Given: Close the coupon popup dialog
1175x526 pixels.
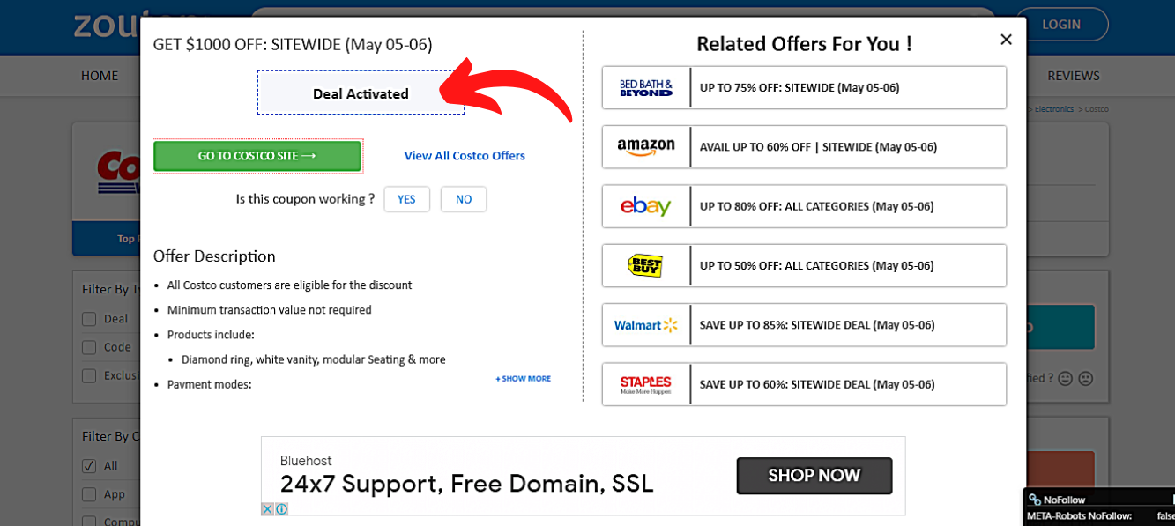Looking at the screenshot, I should tap(1006, 40).
